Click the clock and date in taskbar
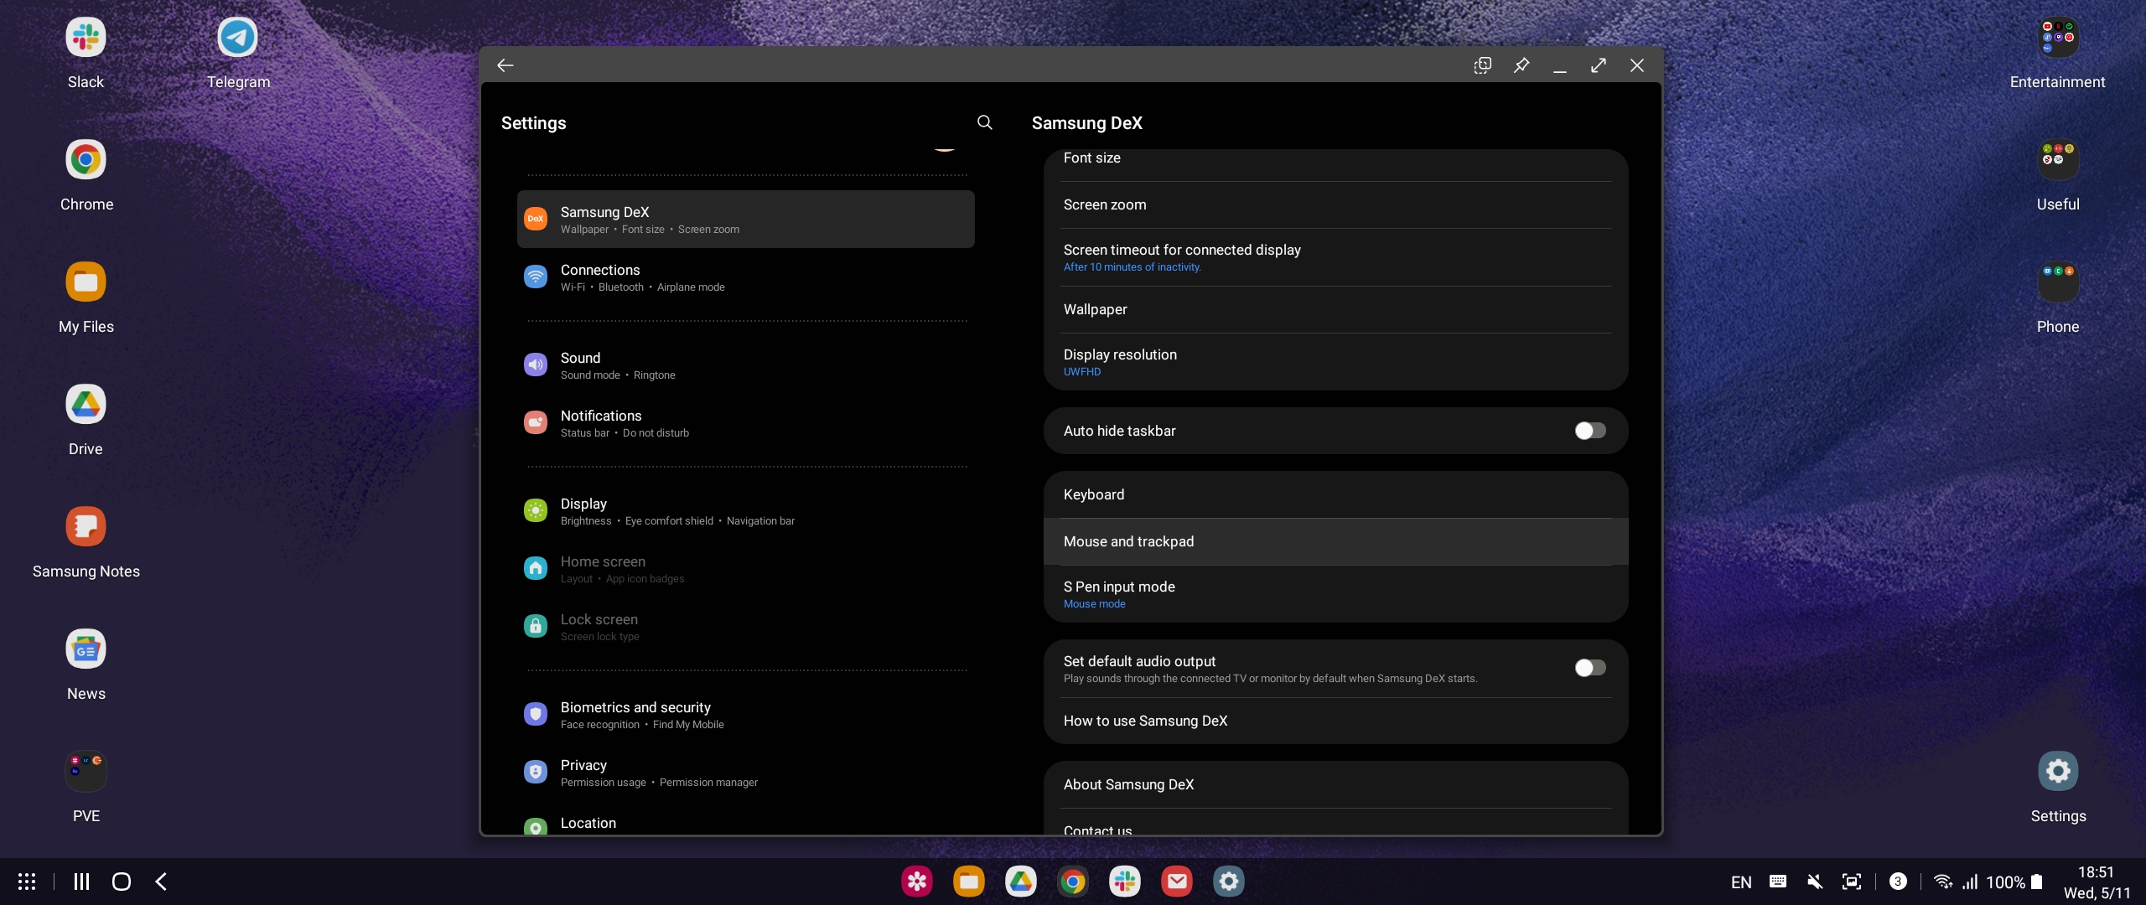The height and width of the screenshot is (905, 2146). 2096,882
